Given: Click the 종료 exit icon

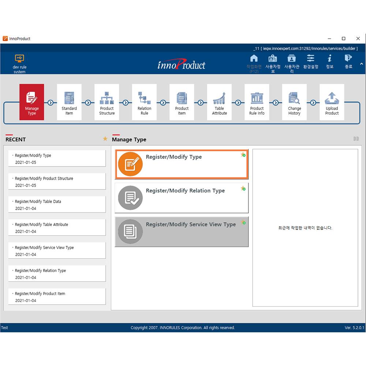Looking at the screenshot, I should [348, 62].
